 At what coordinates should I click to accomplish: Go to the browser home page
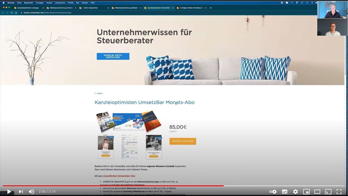[x=16, y=13]
